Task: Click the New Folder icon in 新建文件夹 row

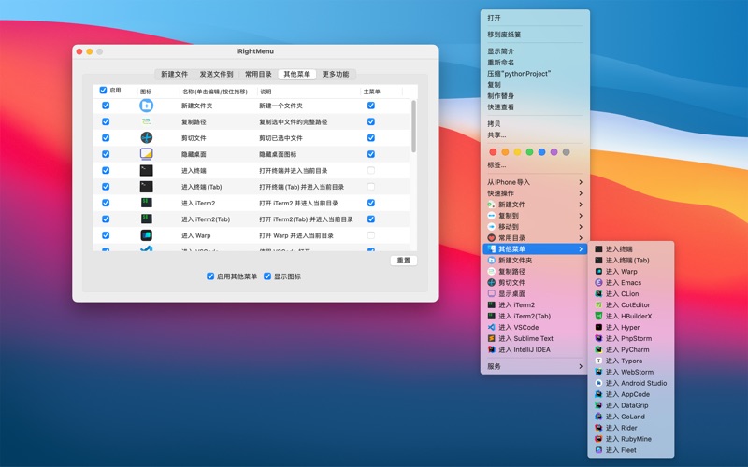Action: (x=147, y=106)
